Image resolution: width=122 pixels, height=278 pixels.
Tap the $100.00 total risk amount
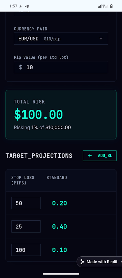coord(38,114)
